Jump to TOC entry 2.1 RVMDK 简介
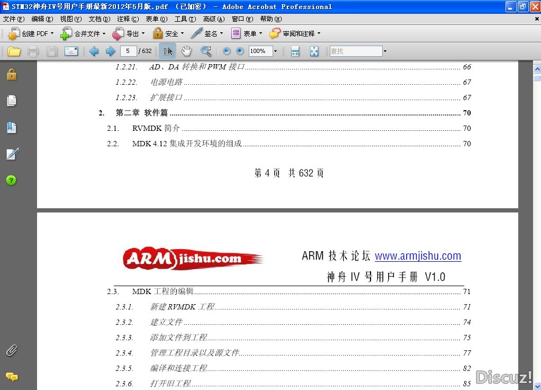The image size is (541, 390). tap(289, 128)
